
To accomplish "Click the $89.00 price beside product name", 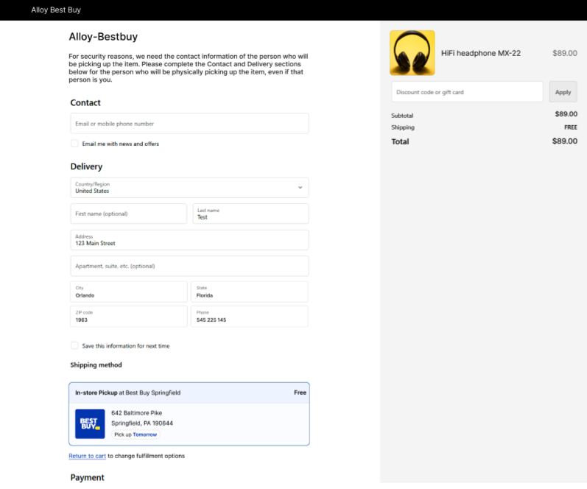I will pos(565,53).
